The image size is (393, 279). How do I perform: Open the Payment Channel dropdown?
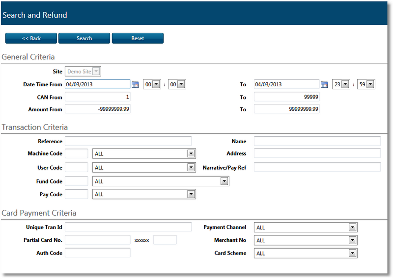tap(306, 228)
